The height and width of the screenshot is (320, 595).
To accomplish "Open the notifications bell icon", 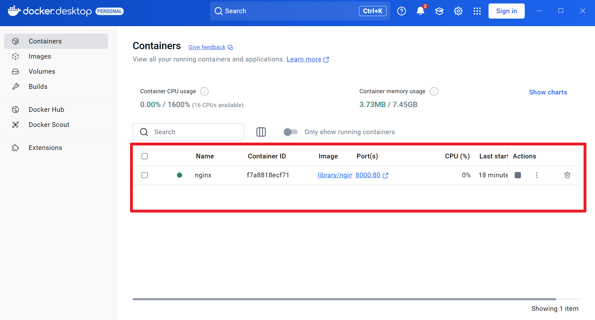I will point(420,11).
